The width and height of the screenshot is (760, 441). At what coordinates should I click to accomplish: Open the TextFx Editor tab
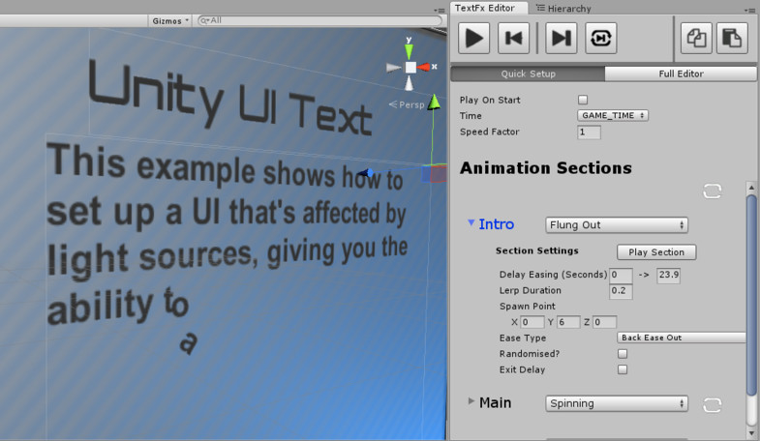489,8
